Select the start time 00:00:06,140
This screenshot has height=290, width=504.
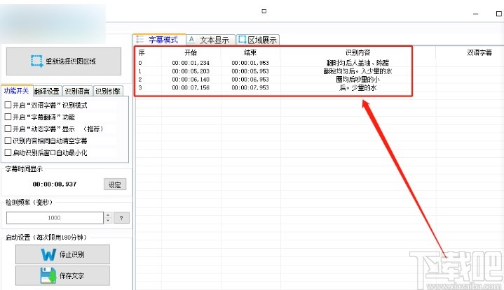click(191, 80)
